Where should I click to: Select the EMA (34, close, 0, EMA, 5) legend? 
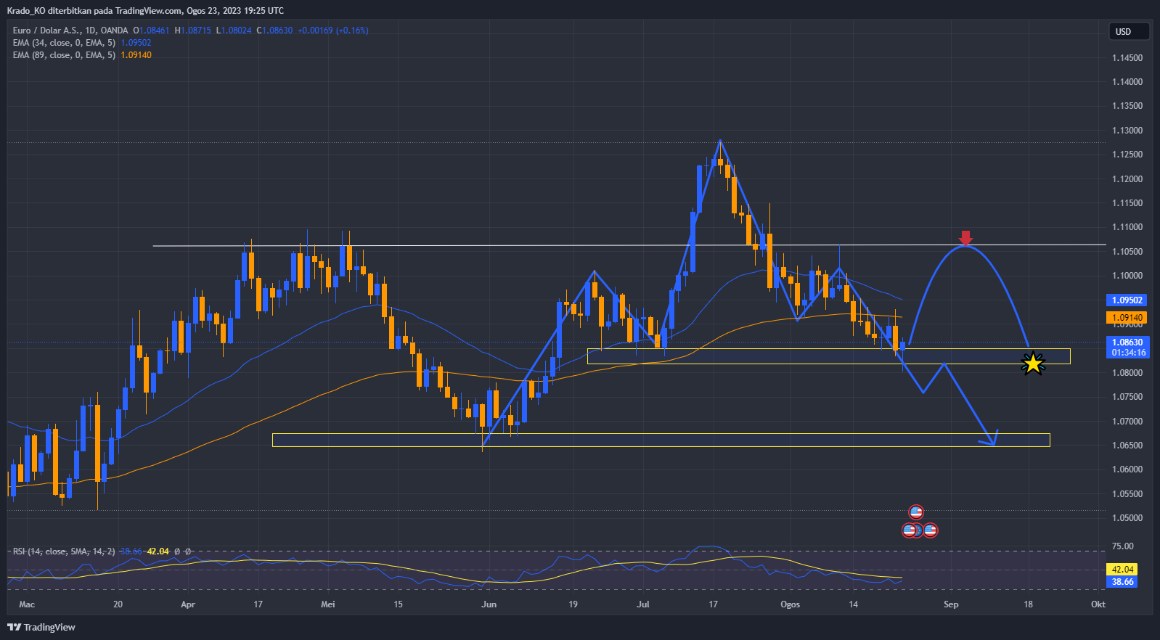point(64,43)
